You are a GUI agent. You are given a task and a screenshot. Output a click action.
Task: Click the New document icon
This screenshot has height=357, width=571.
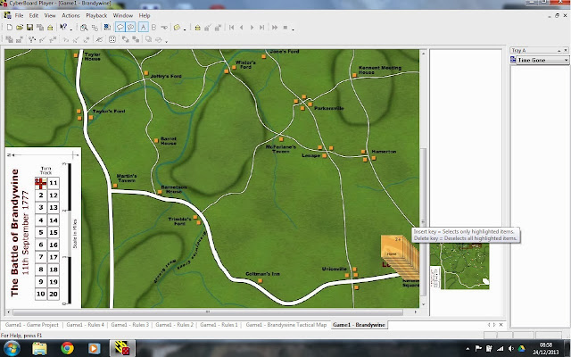[x=10, y=28]
